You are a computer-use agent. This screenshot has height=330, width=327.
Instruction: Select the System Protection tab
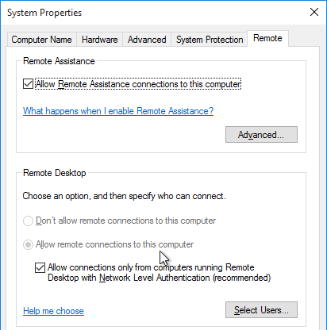pyautogui.click(x=210, y=40)
